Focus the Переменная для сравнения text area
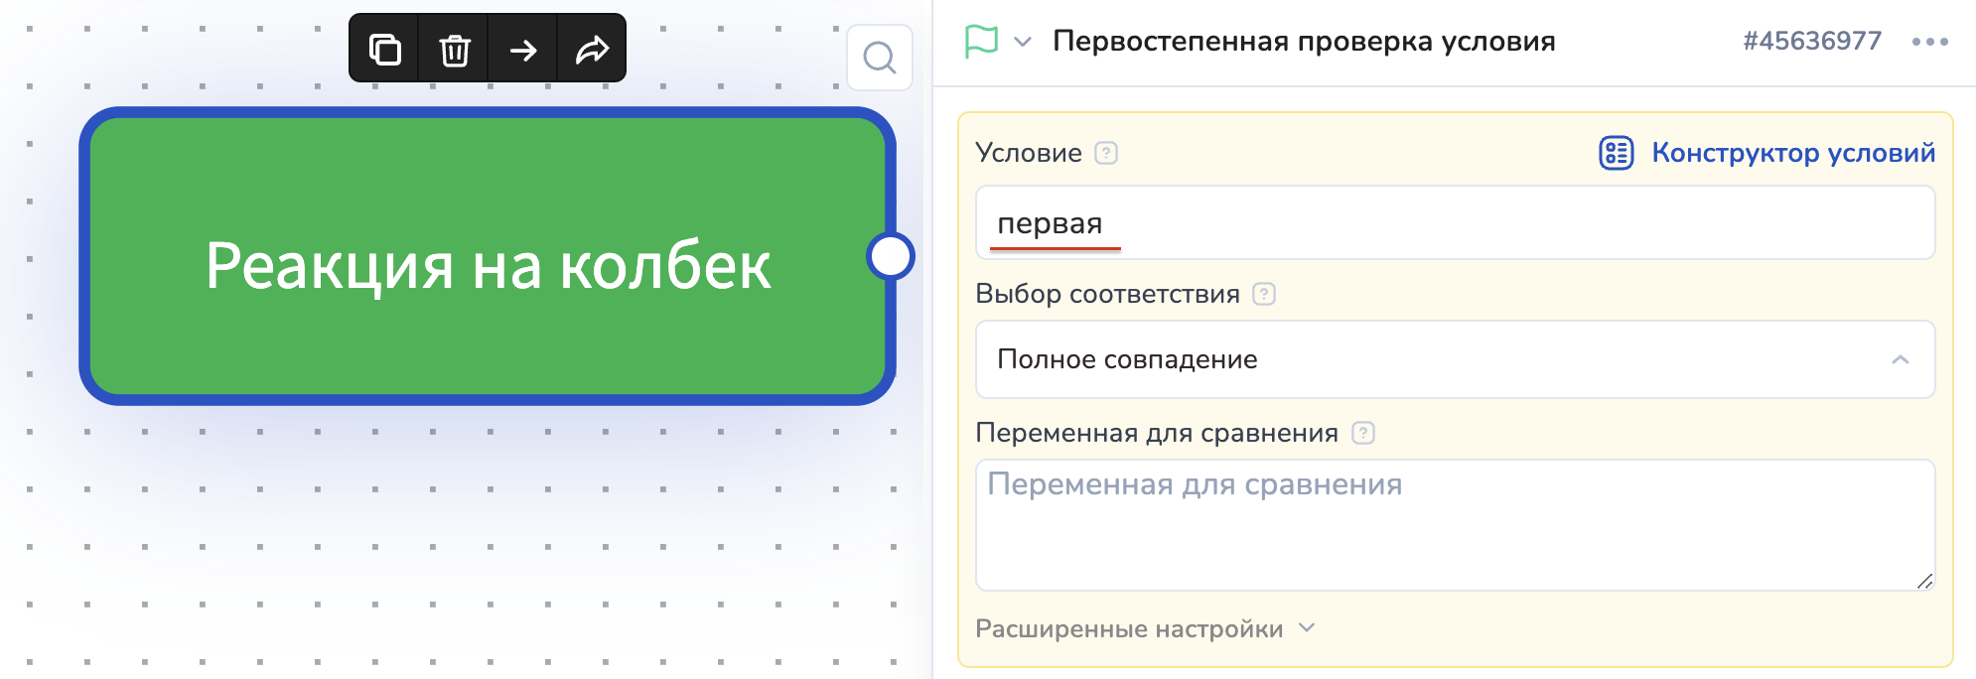Viewport: 1976px width, 679px height. [1455, 525]
